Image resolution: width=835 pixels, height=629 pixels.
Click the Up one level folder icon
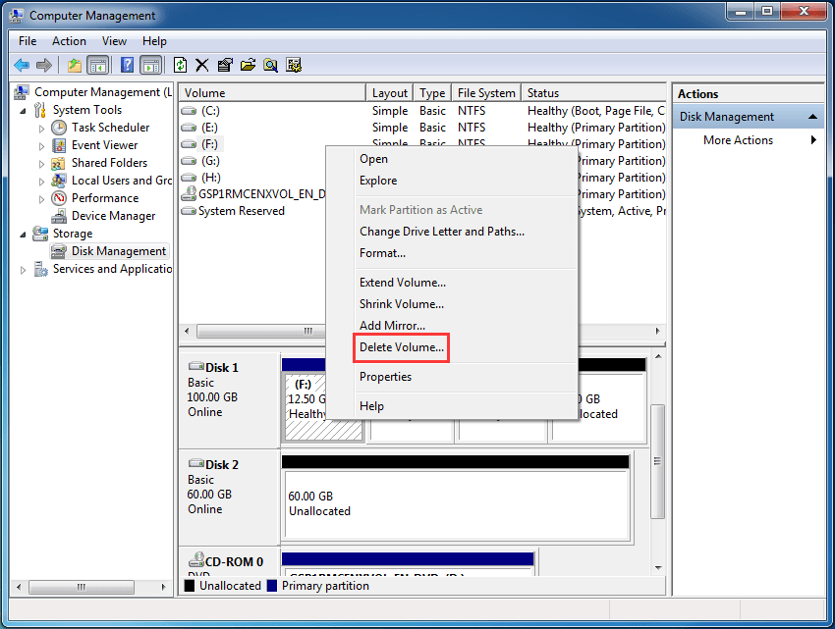click(75, 66)
